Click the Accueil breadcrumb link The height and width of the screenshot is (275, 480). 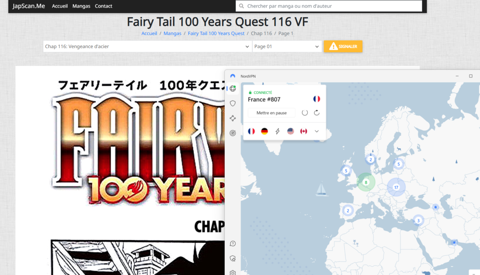[149, 33]
